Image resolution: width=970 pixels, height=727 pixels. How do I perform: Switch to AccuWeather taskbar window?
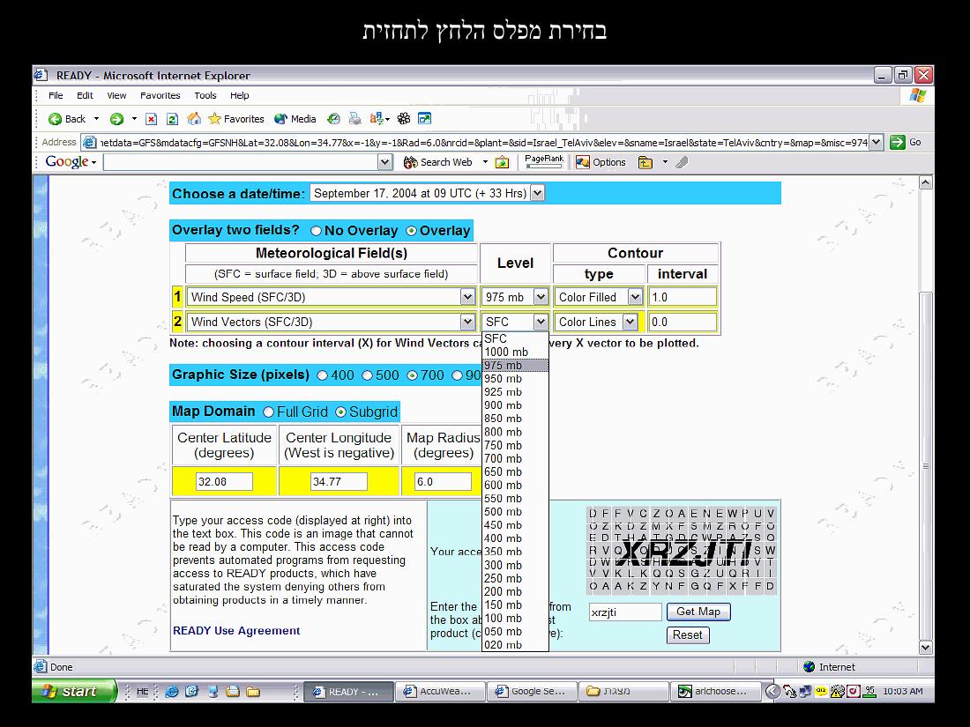click(440, 691)
